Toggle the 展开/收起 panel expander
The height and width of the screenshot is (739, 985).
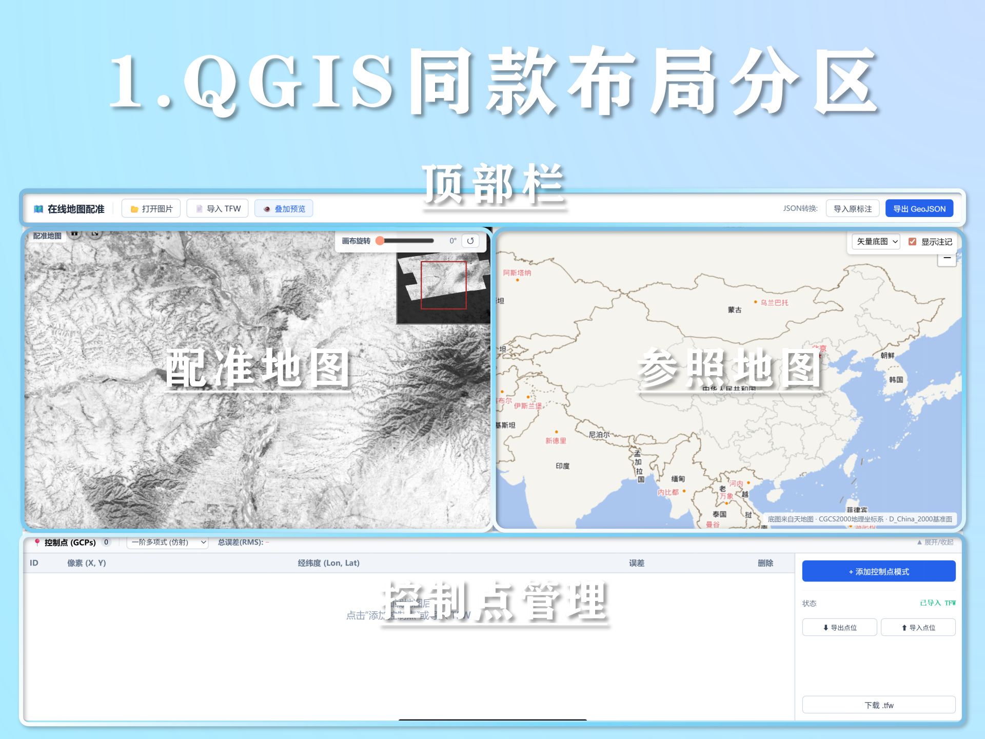tap(935, 542)
